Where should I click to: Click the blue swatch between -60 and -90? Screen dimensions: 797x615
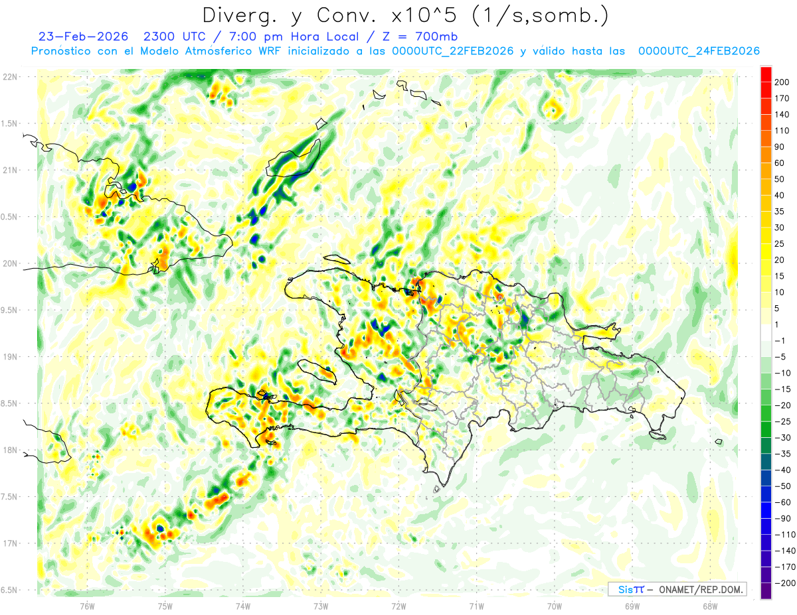766,511
